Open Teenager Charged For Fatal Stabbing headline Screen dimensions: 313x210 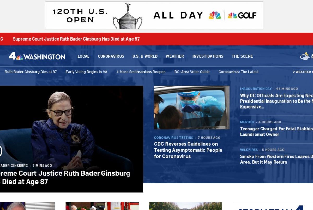click(x=276, y=132)
